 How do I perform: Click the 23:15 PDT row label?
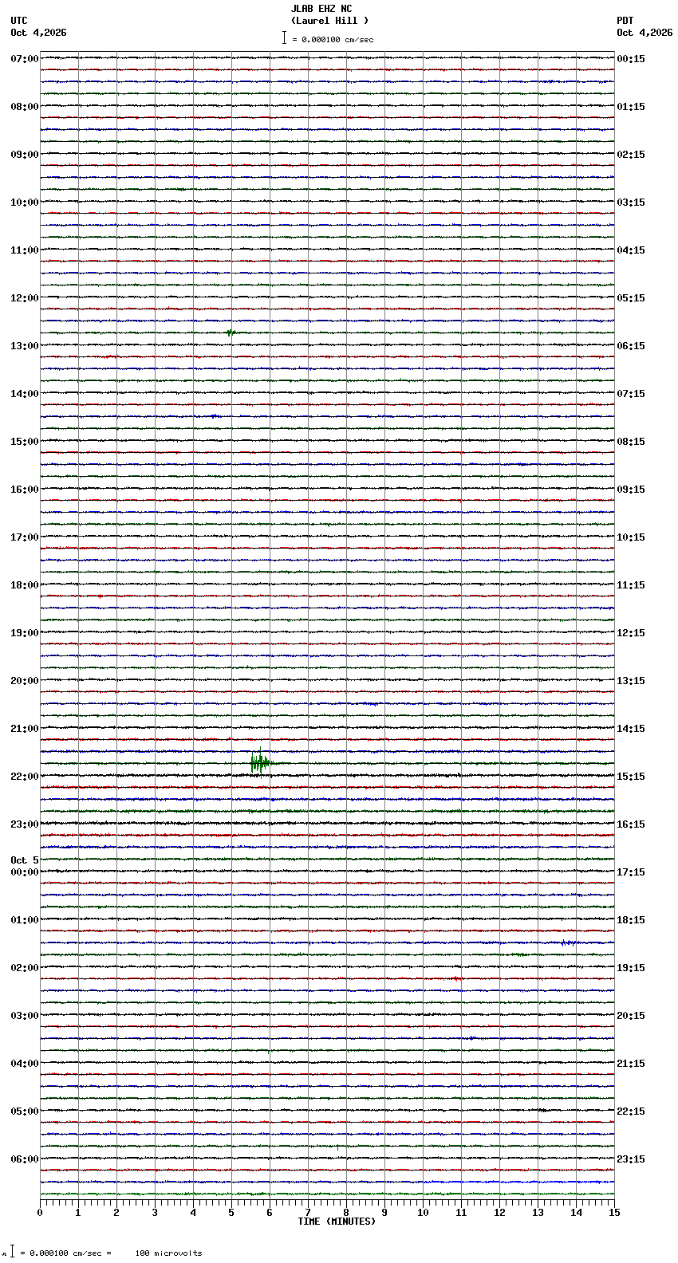[x=631, y=1159]
